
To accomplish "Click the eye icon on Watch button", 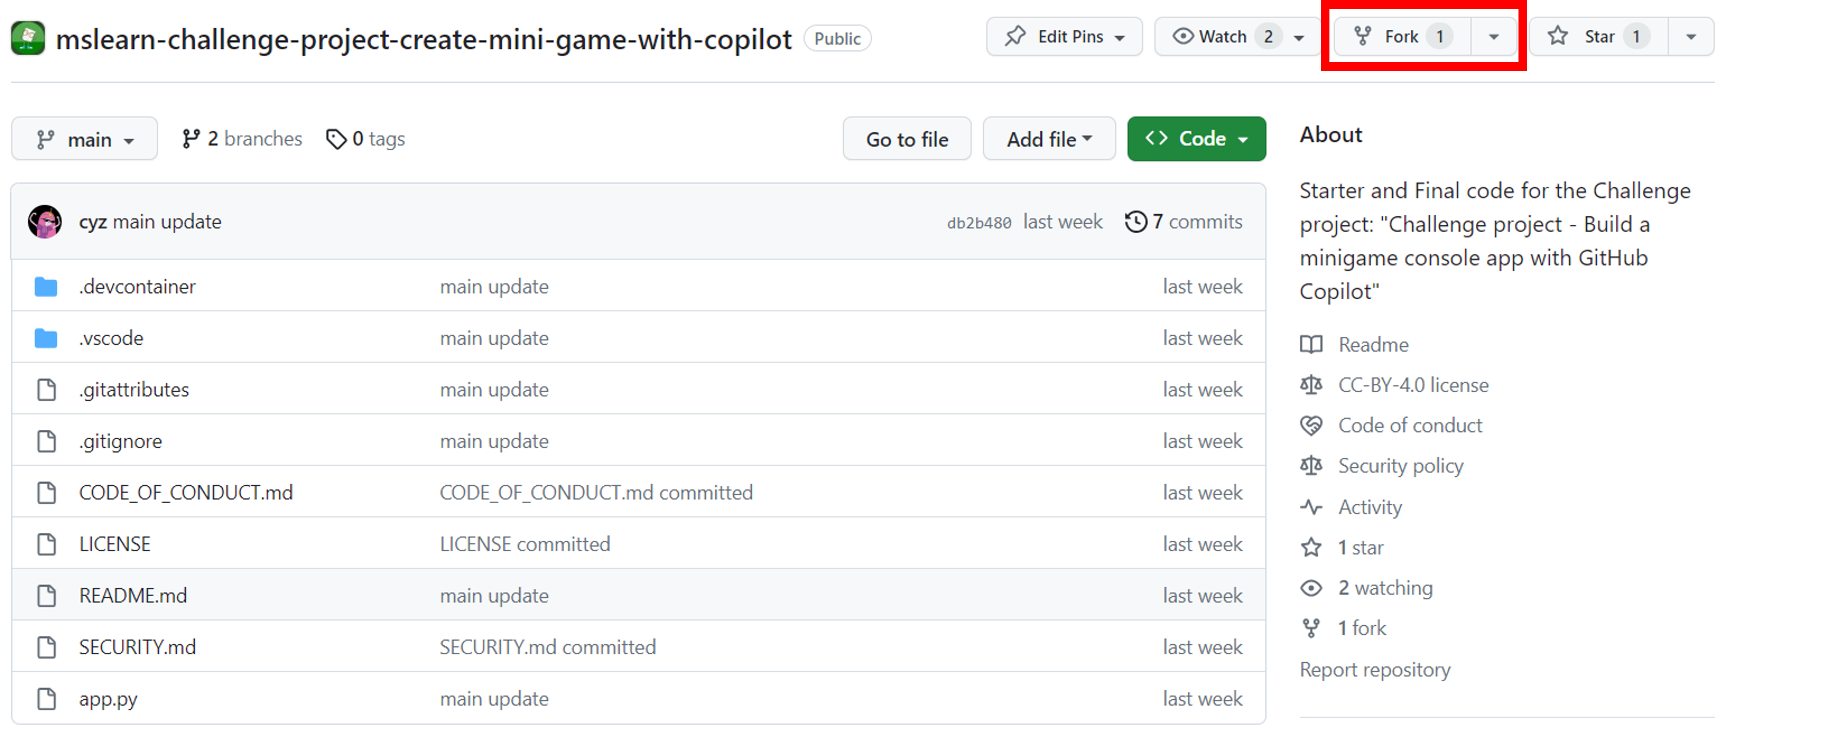I will coord(1182,36).
